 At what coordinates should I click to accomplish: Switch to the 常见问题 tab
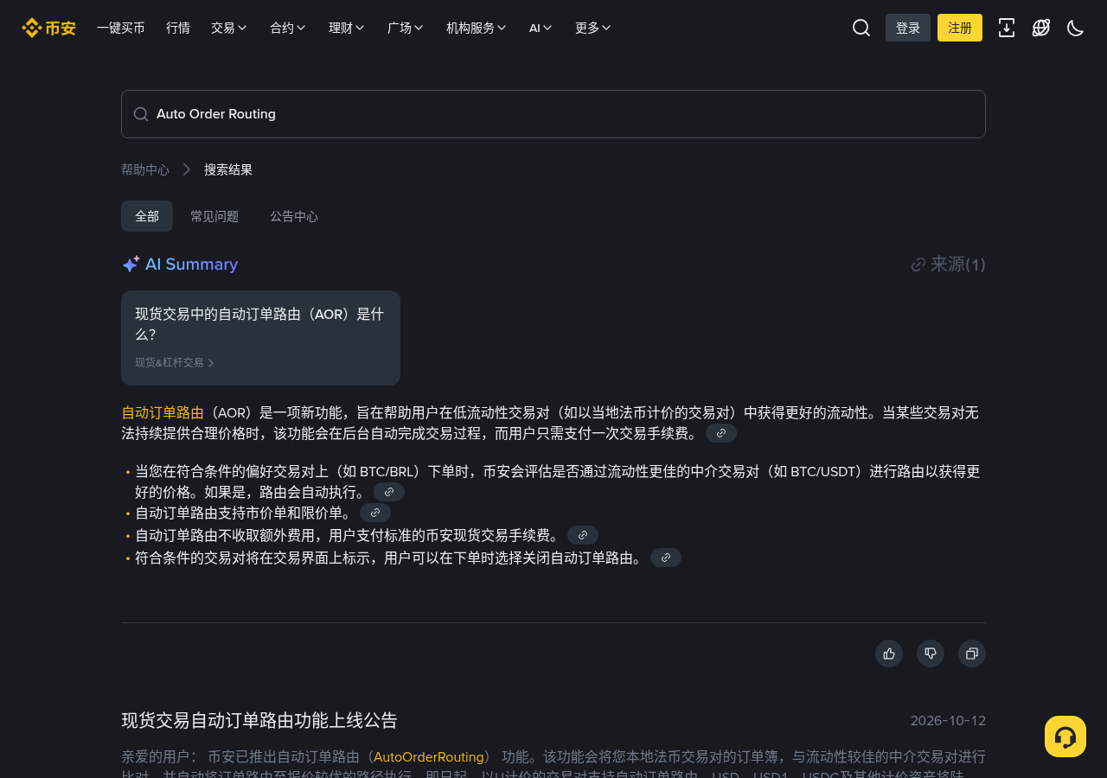(214, 216)
